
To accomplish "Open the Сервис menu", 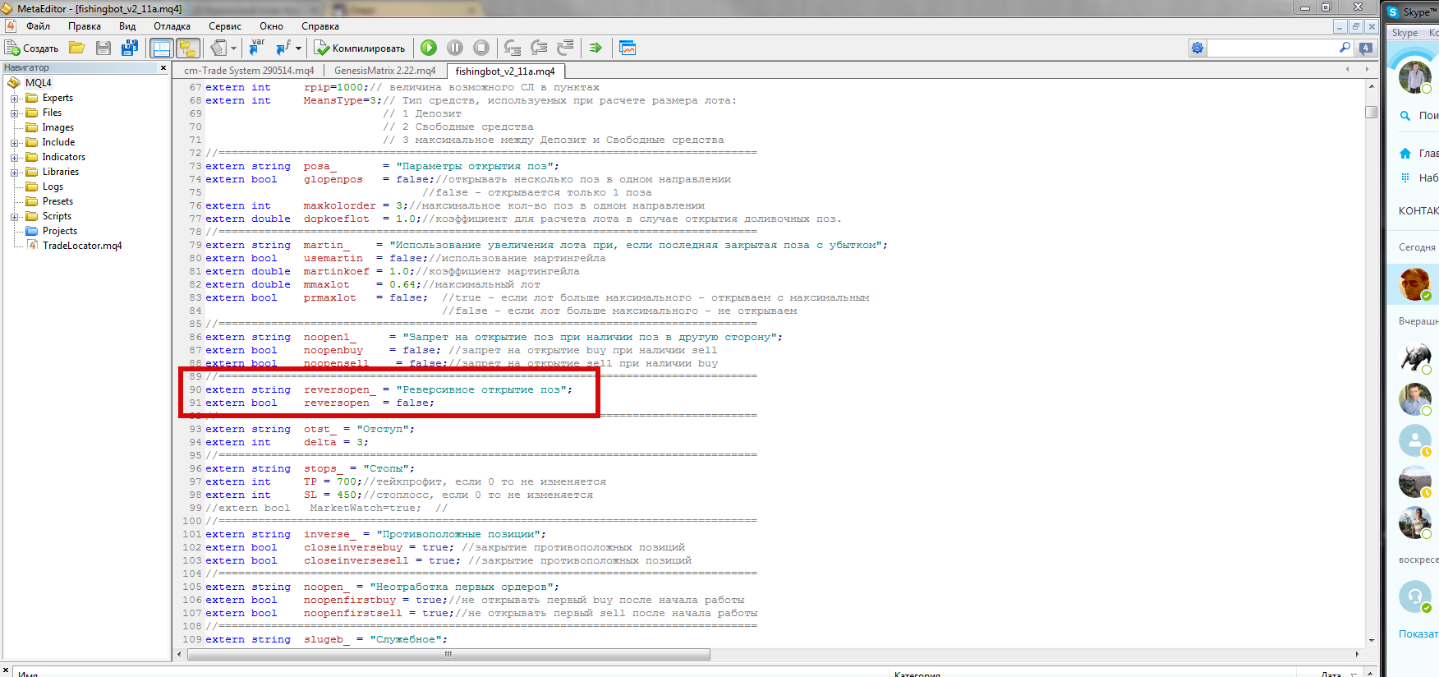I will click(224, 26).
